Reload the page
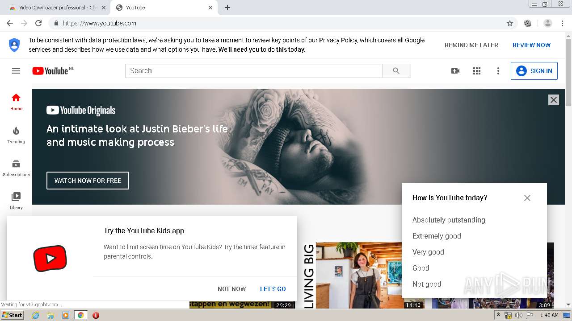 click(x=38, y=23)
